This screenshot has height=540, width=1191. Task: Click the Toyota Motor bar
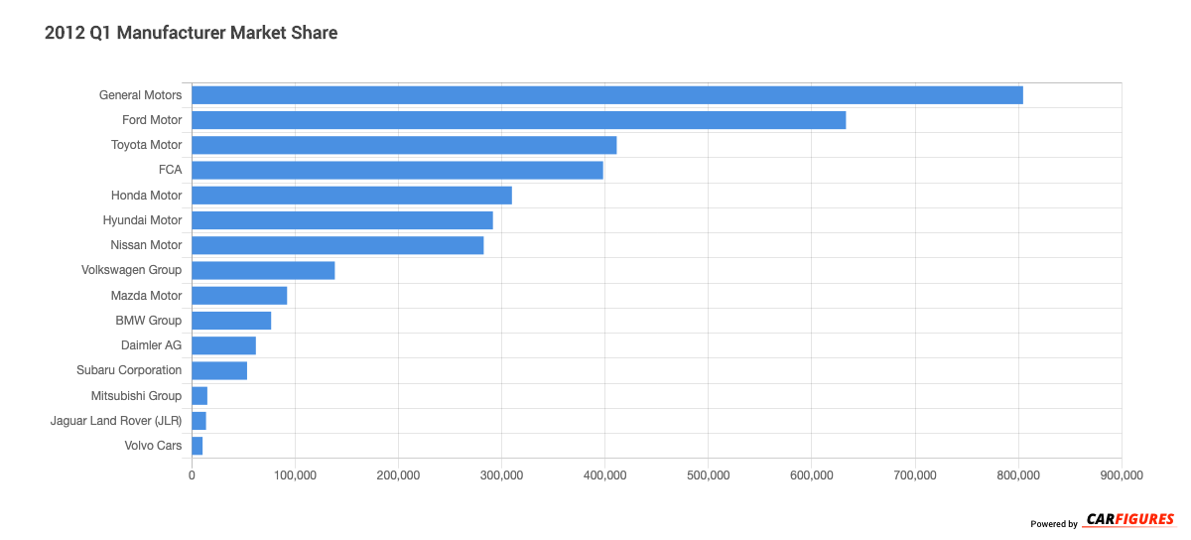(404, 145)
